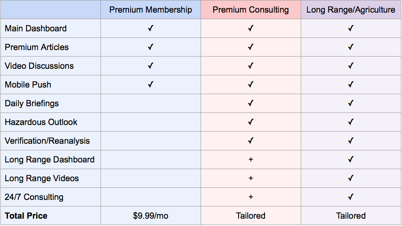
Task: Click the $9.99/mo price
Action: [151, 216]
